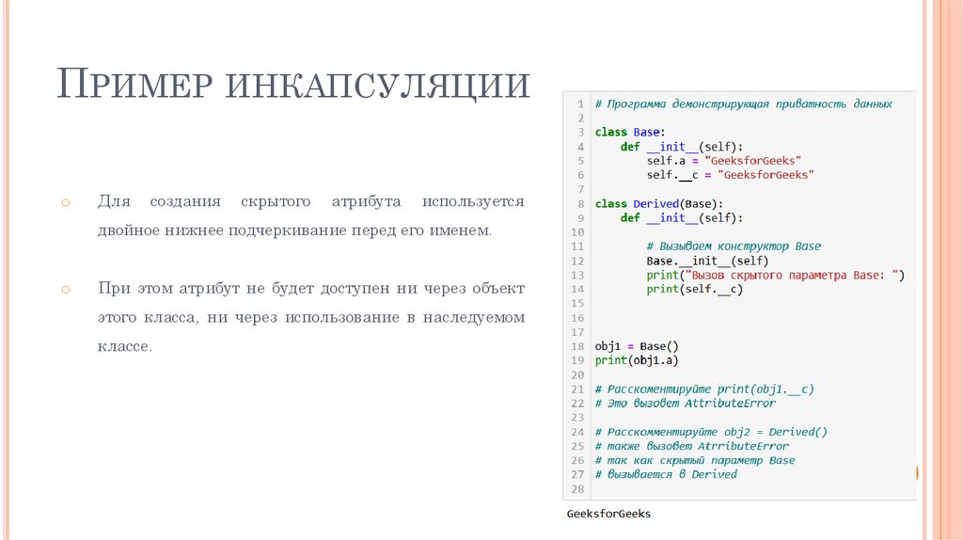
Task: Click the comment "# Программа демонстрирующая приватность данных"
Action: (744, 103)
